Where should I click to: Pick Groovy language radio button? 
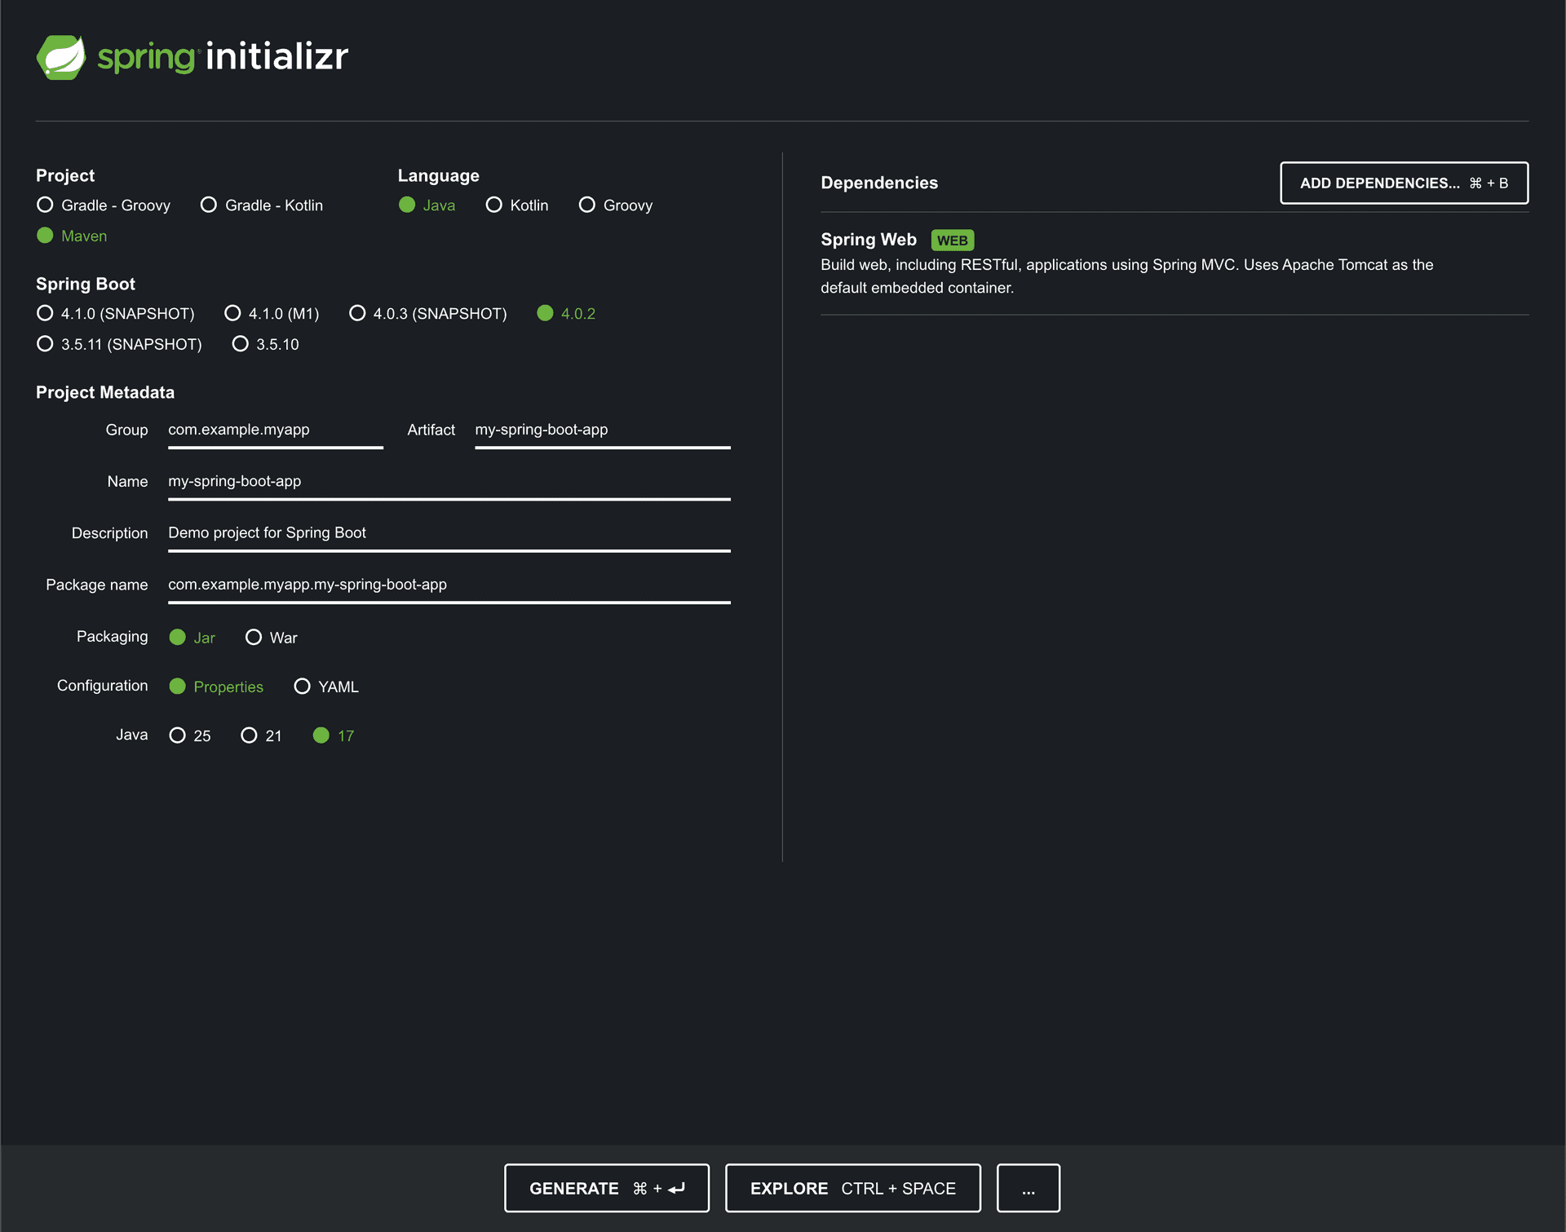coord(586,205)
